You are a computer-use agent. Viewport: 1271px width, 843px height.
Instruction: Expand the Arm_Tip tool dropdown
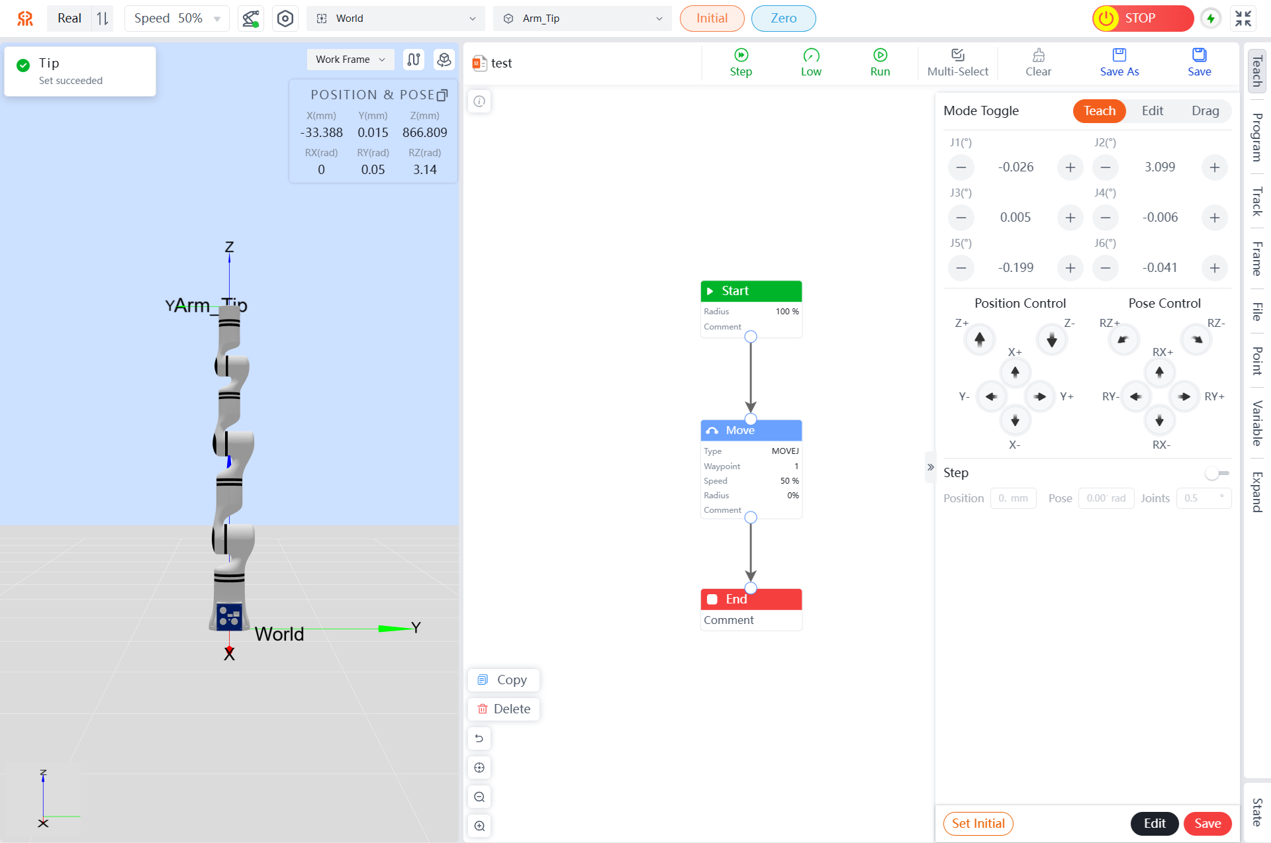(x=582, y=19)
